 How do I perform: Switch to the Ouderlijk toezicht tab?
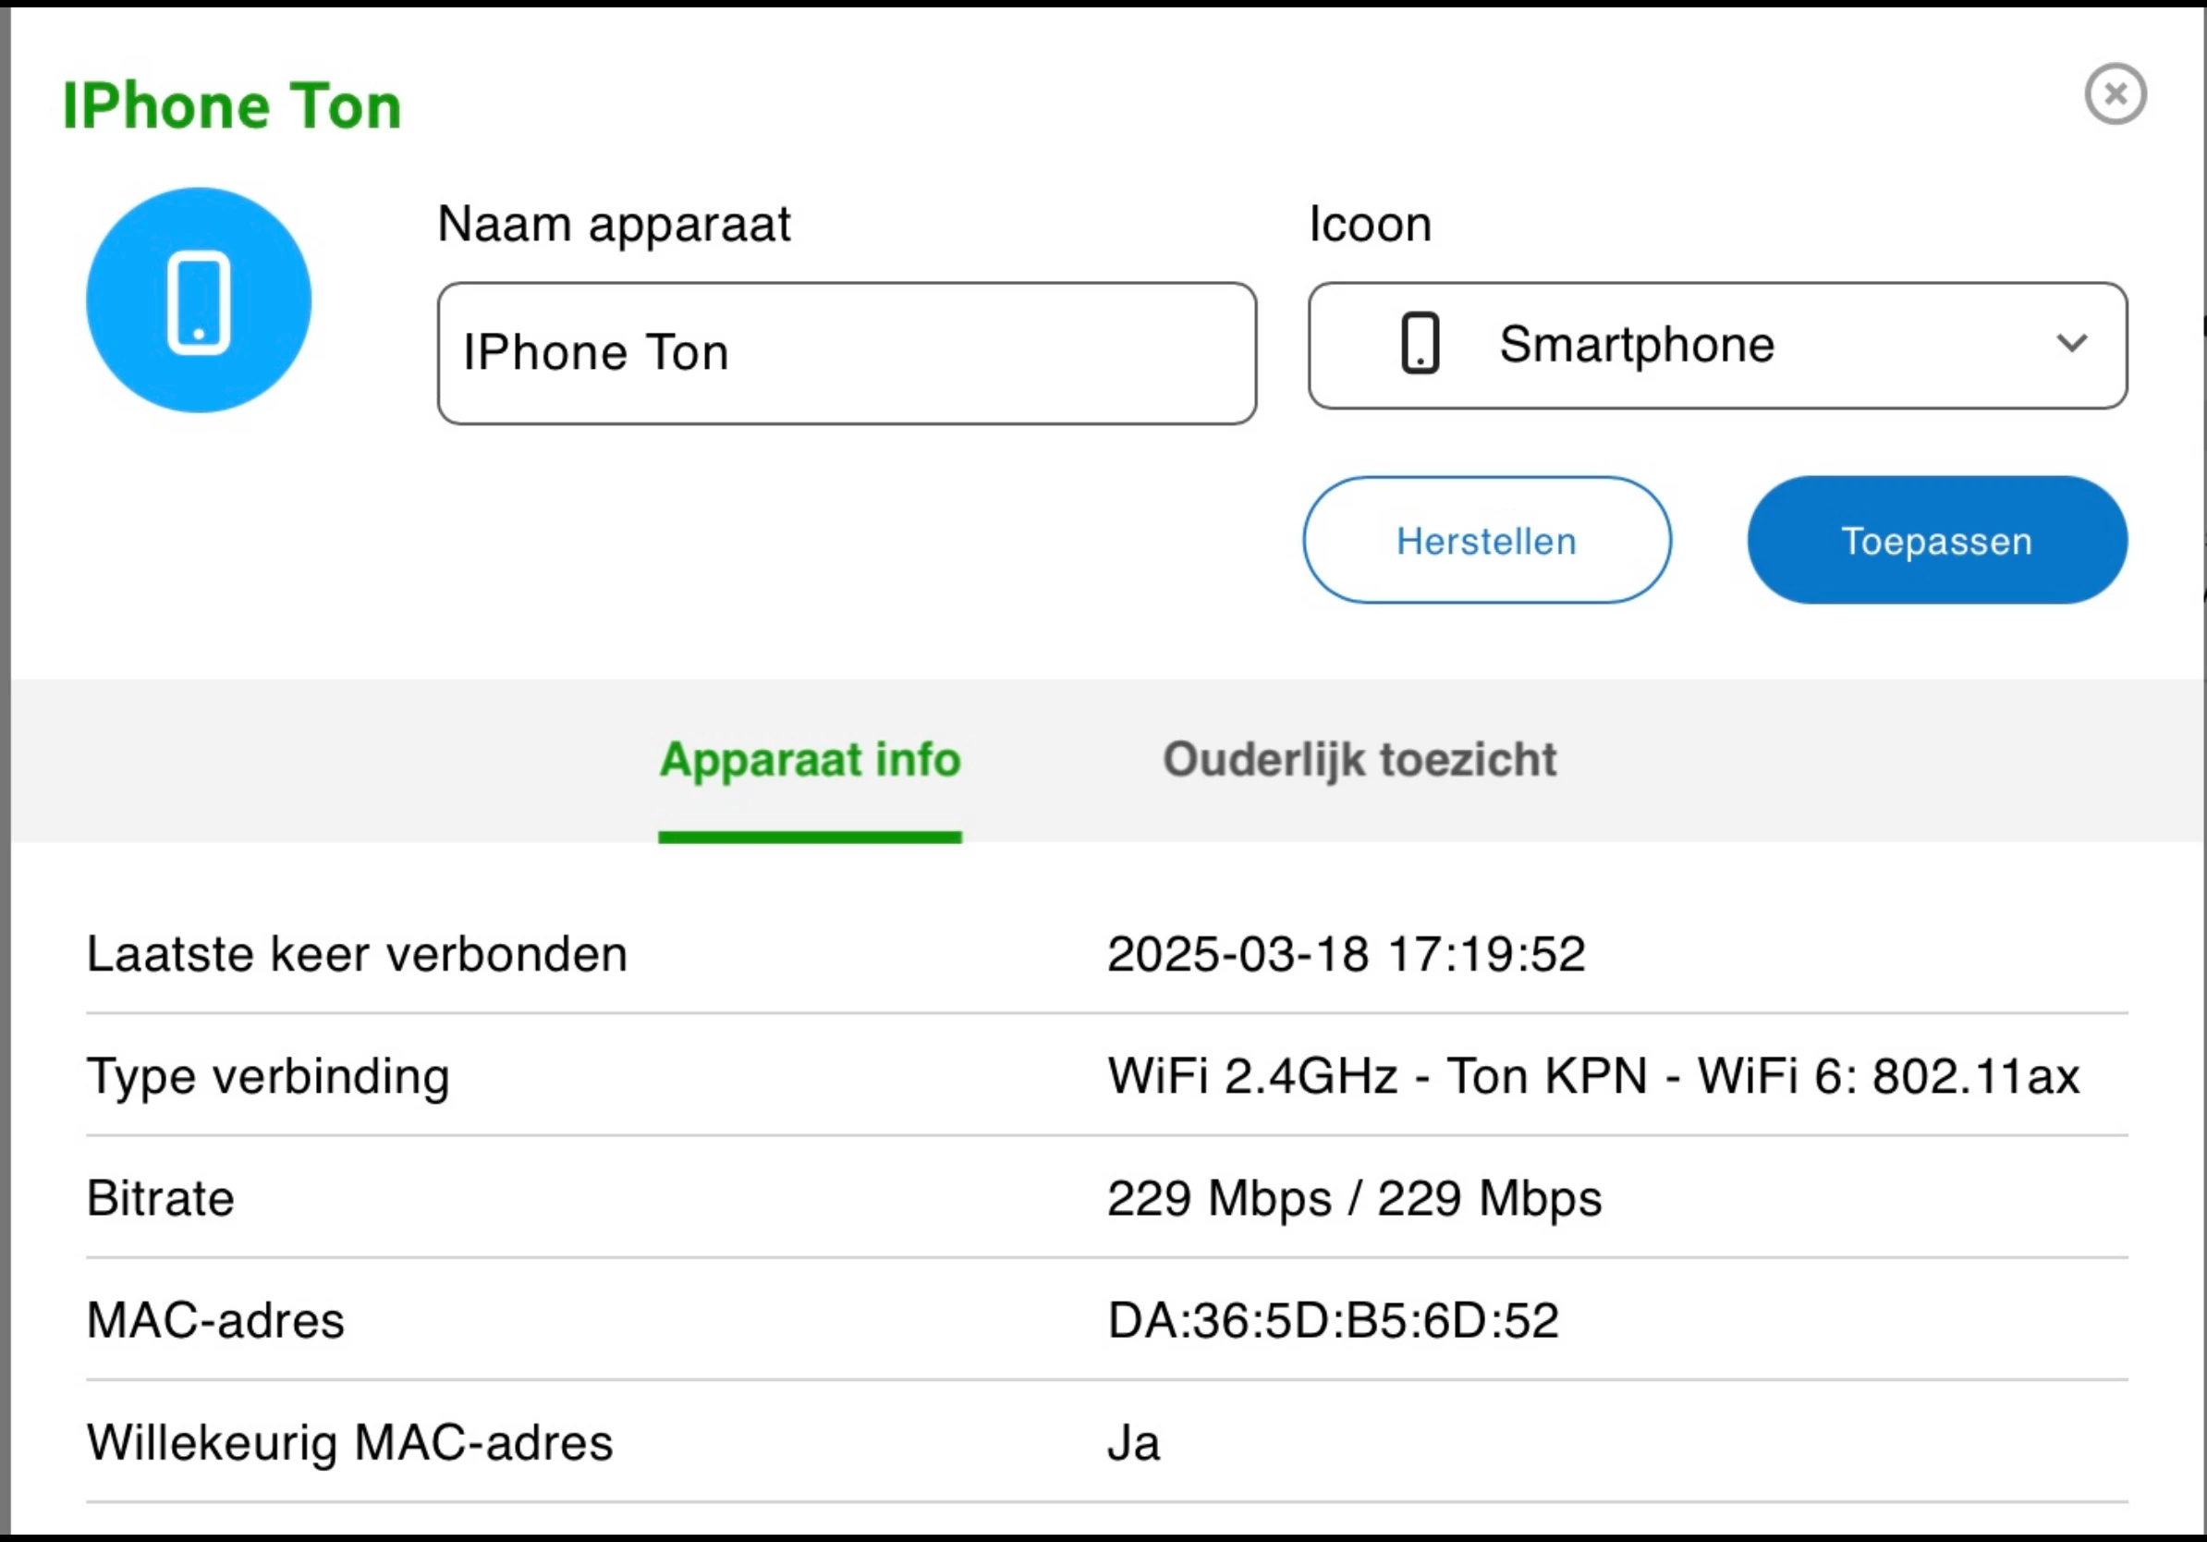1360,760
